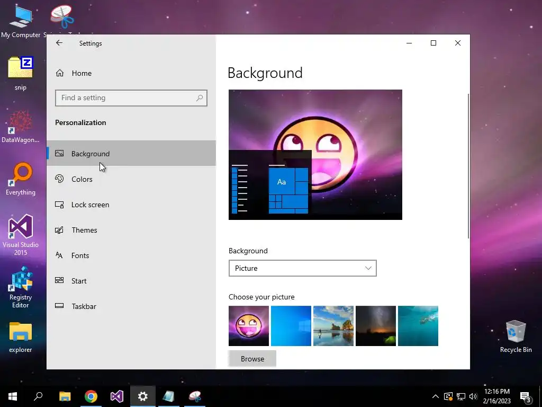Open the Taskbar personalization page

pyautogui.click(x=131, y=306)
